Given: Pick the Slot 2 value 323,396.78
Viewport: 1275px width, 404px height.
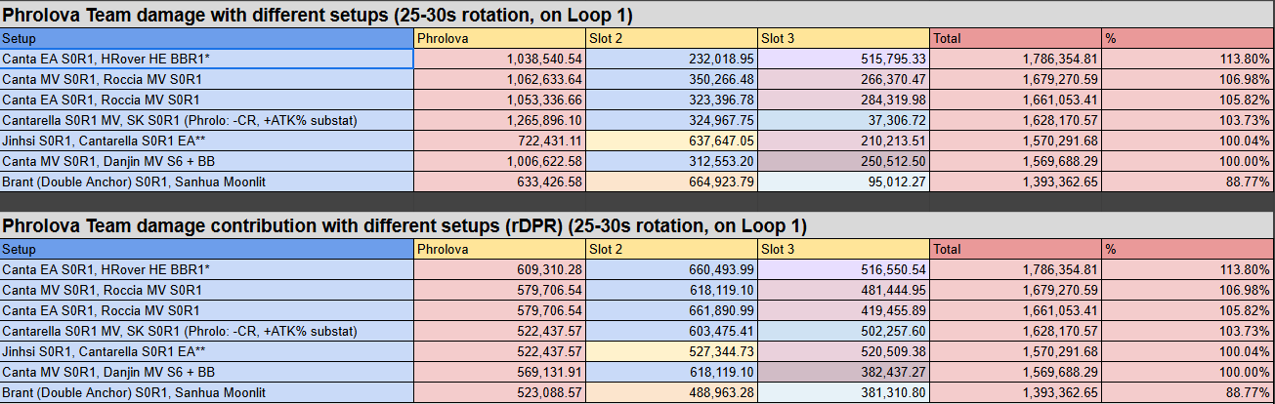Looking at the screenshot, I should click(672, 101).
